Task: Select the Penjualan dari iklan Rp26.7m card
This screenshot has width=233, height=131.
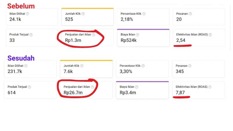Action: (86, 90)
